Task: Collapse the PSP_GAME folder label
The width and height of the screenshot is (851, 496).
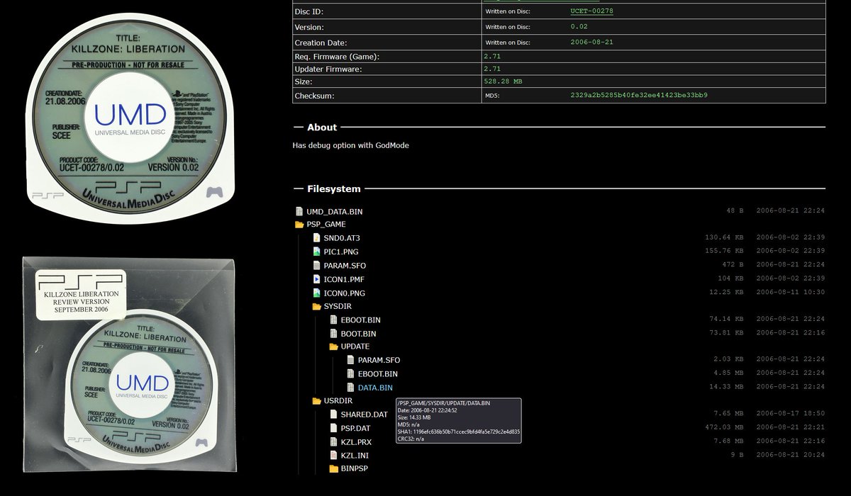Action: coord(326,225)
